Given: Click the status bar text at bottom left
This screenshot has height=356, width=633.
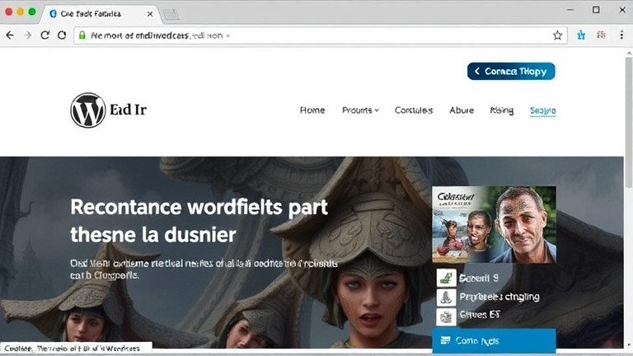Looking at the screenshot, I should click(x=73, y=348).
